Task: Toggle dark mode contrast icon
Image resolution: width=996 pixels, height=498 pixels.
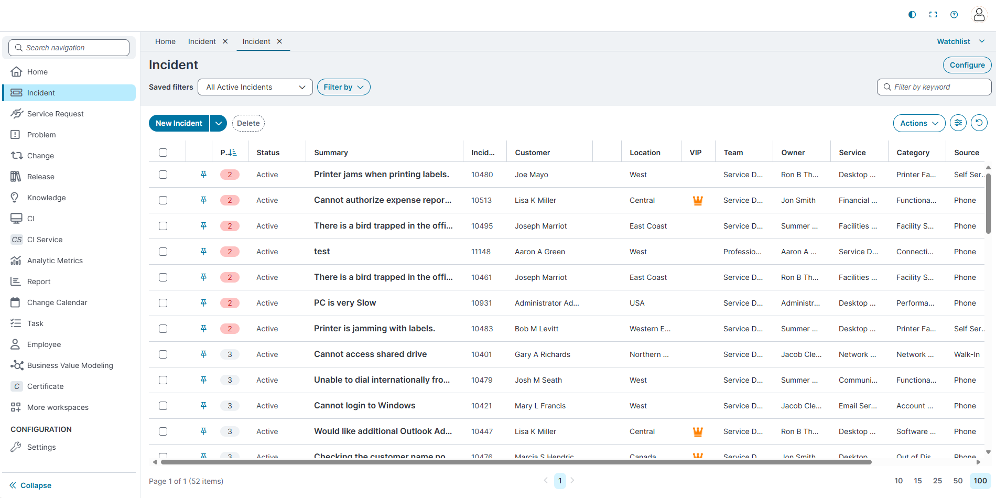Action: click(x=912, y=15)
